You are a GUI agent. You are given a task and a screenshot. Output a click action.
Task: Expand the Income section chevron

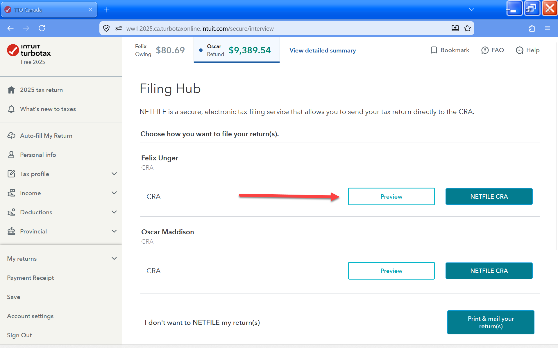pos(114,193)
